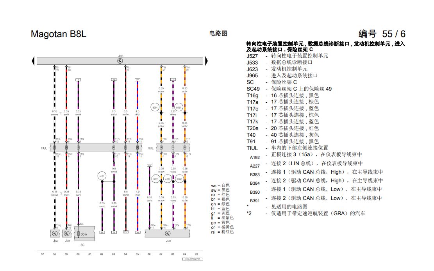Viewport: 434px width, 271px height.
Task: Click the SC label below the fuse holder
Action: 82,245
